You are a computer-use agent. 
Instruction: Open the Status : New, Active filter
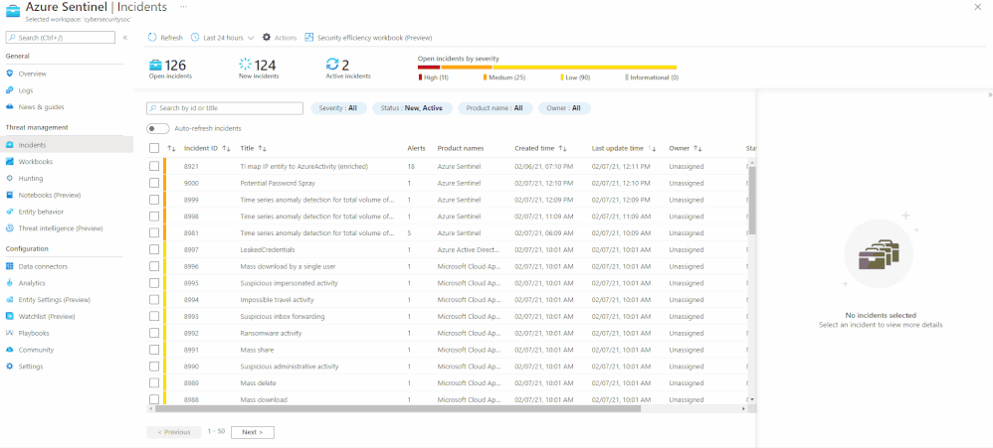[412, 108]
